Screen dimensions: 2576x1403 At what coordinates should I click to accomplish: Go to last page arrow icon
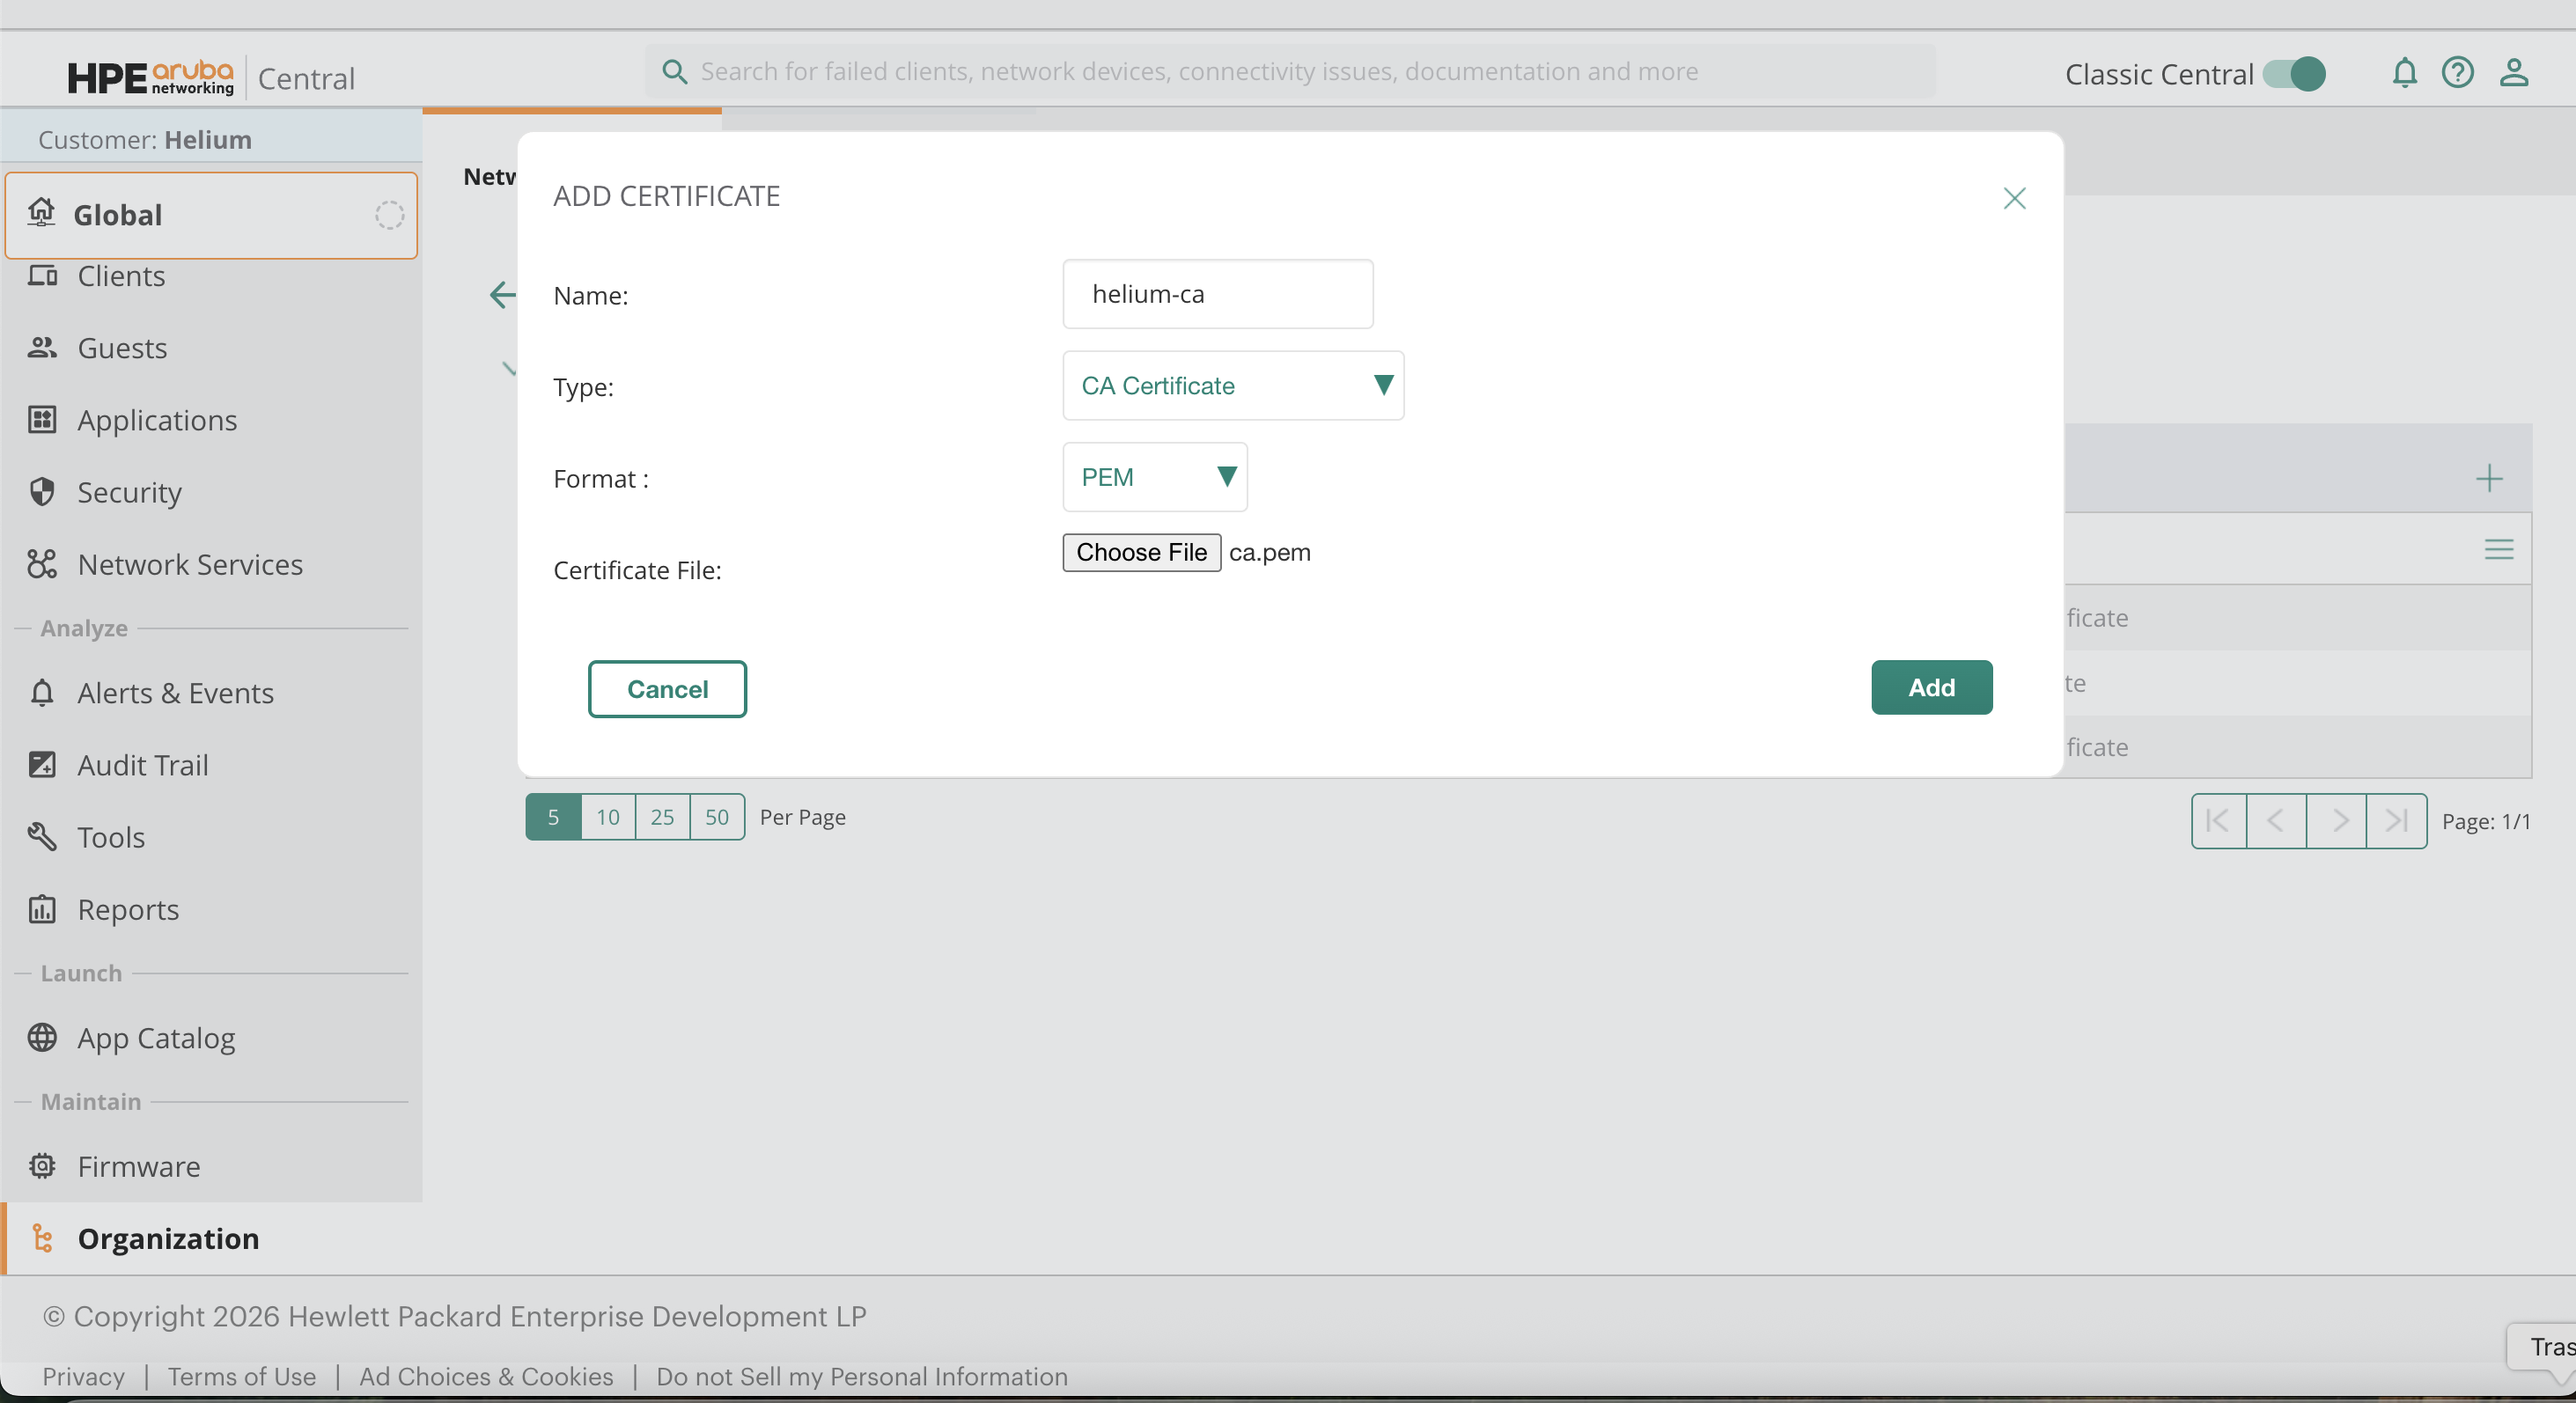pyautogui.click(x=2396, y=821)
